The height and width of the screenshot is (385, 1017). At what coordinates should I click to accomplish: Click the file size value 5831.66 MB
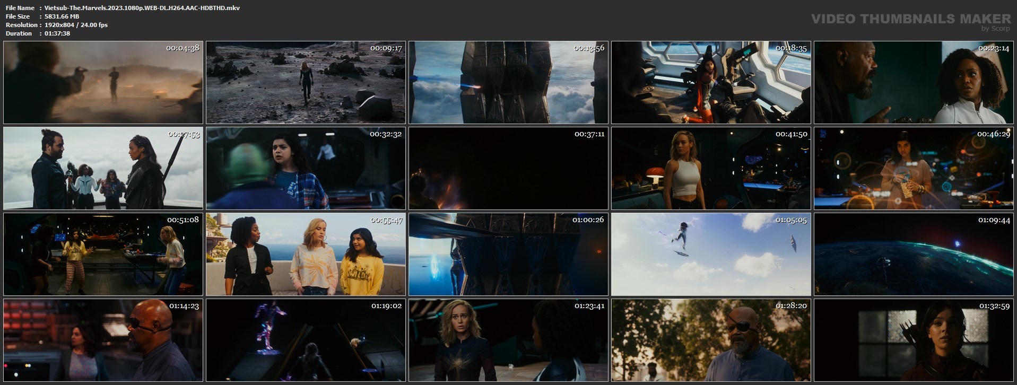pyautogui.click(x=62, y=16)
